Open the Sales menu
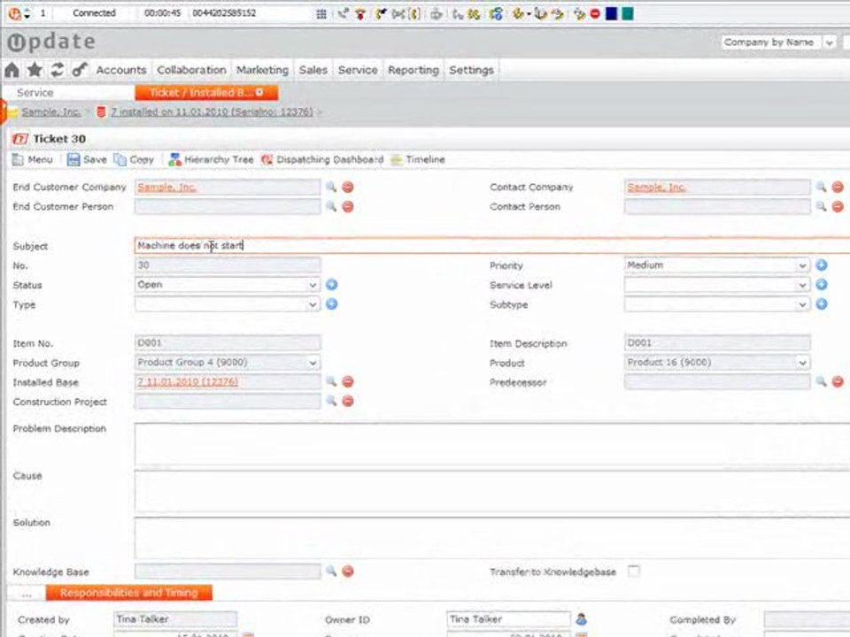 [313, 70]
